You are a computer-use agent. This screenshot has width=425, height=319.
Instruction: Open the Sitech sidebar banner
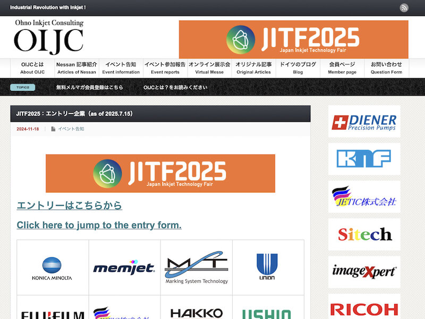click(x=364, y=234)
